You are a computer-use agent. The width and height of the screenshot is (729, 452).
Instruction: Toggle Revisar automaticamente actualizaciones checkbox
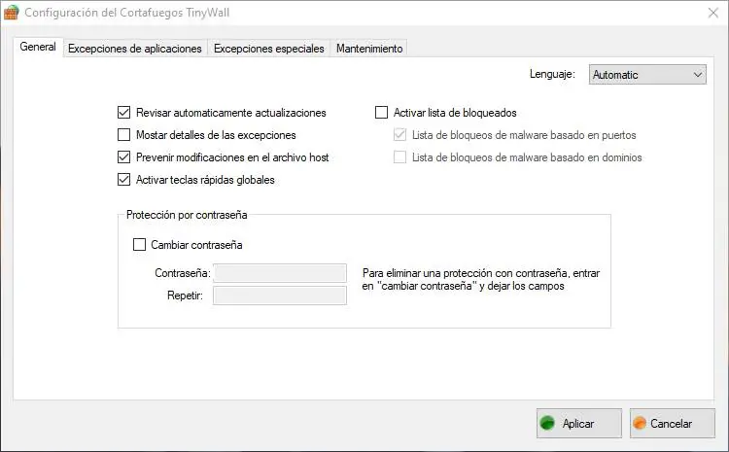[123, 113]
